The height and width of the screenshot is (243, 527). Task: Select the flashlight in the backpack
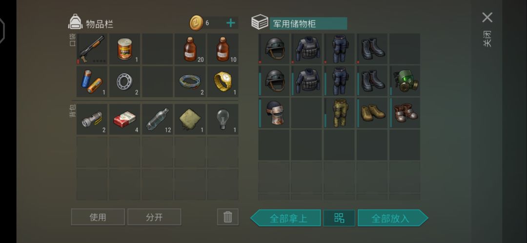tap(92, 120)
